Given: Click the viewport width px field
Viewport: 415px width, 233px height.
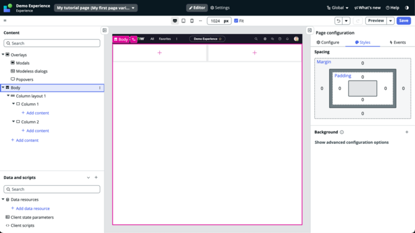Looking at the screenshot, I should (219, 21).
